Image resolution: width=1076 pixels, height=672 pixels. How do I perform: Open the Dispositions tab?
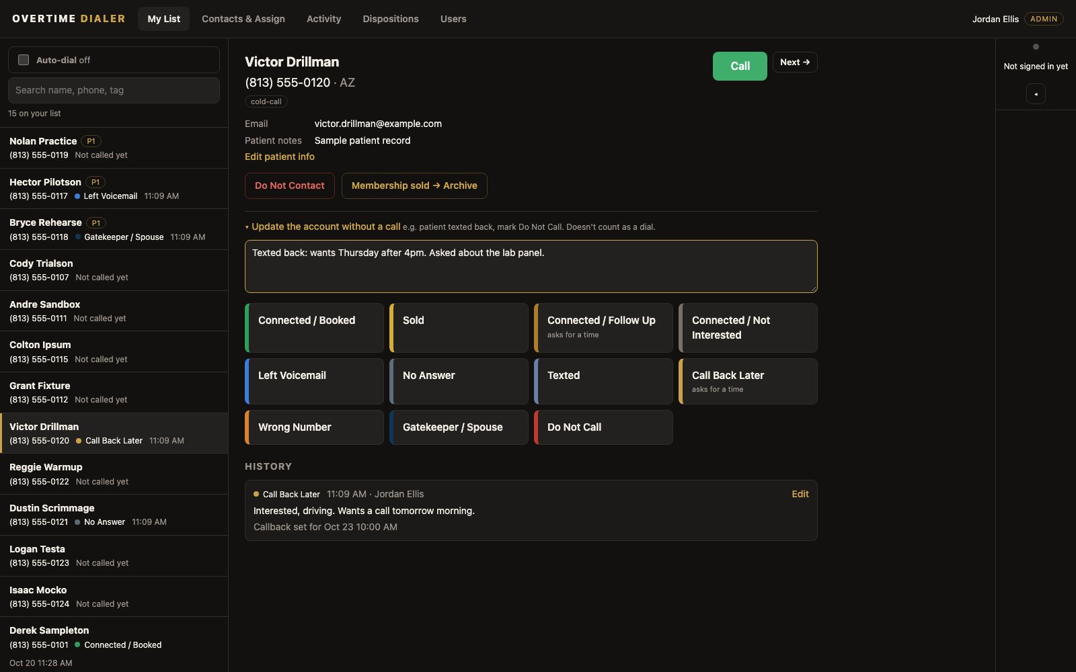tap(391, 19)
